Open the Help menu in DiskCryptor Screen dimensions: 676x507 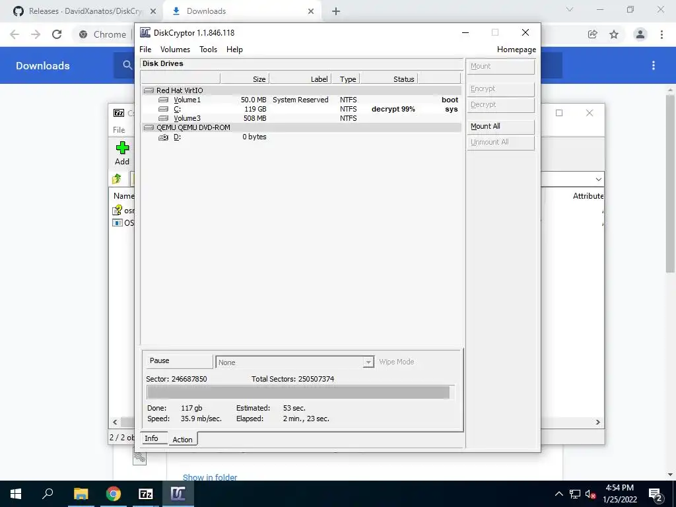click(234, 49)
